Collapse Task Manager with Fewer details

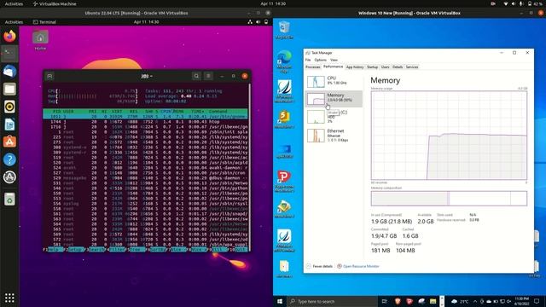click(x=319, y=266)
